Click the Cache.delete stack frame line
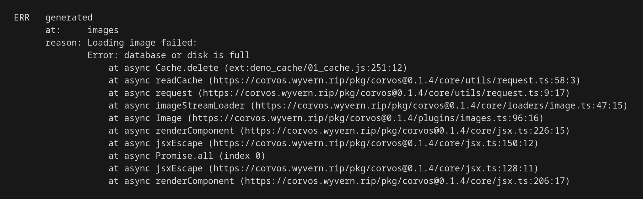Screen dimensions: 643x199 tap(258, 68)
